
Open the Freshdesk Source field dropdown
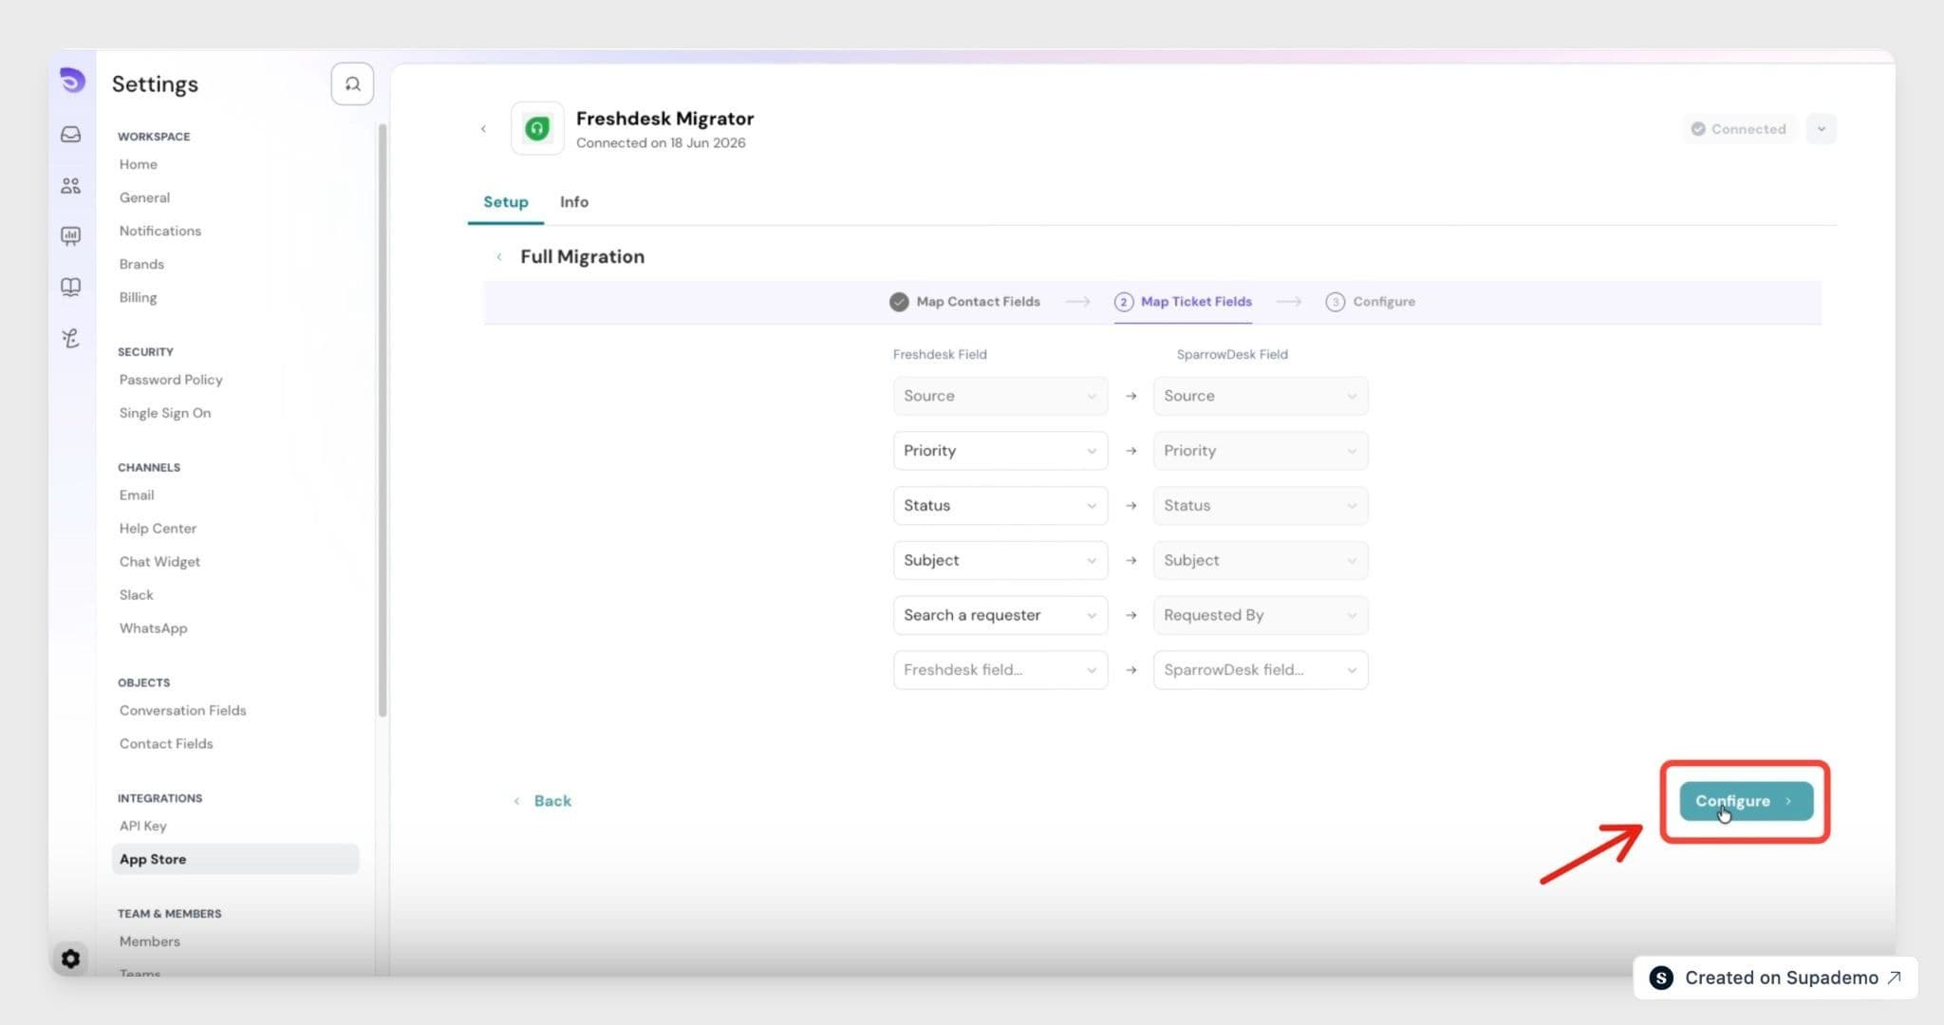point(1000,396)
